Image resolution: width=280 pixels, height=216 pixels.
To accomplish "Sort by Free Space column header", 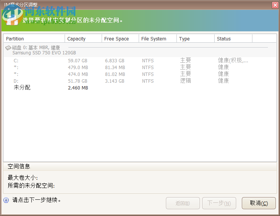I will pos(120,39).
